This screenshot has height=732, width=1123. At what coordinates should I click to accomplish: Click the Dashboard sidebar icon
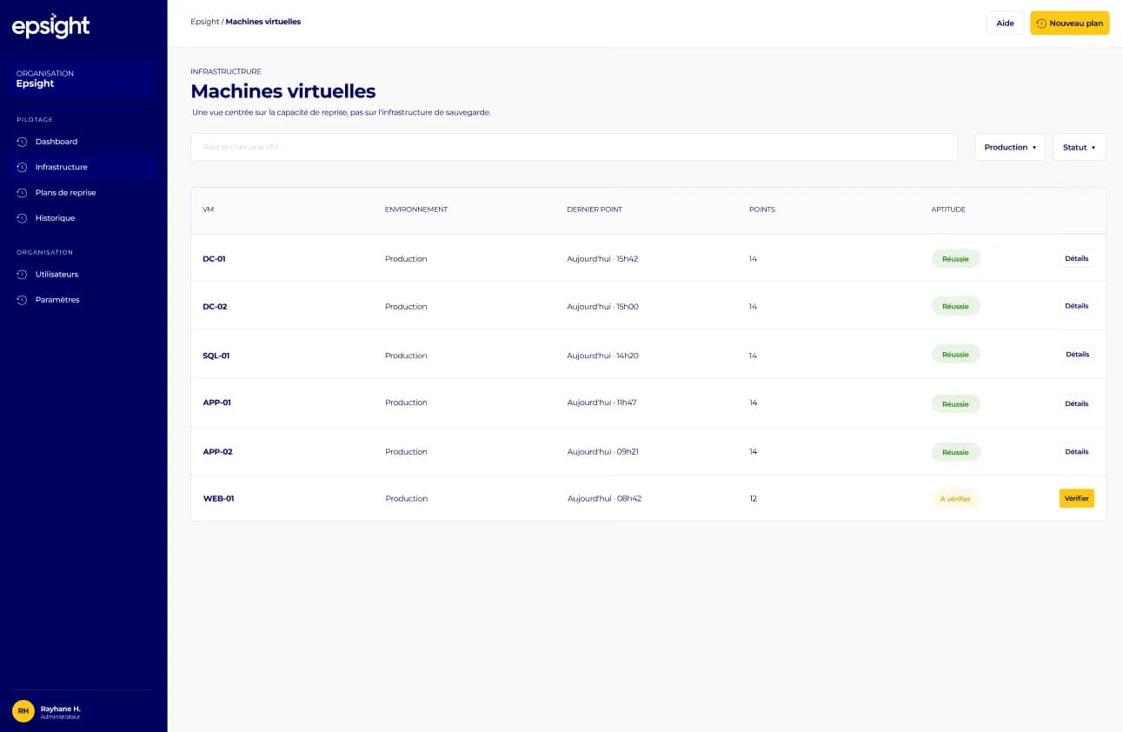(x=22, y=142)
